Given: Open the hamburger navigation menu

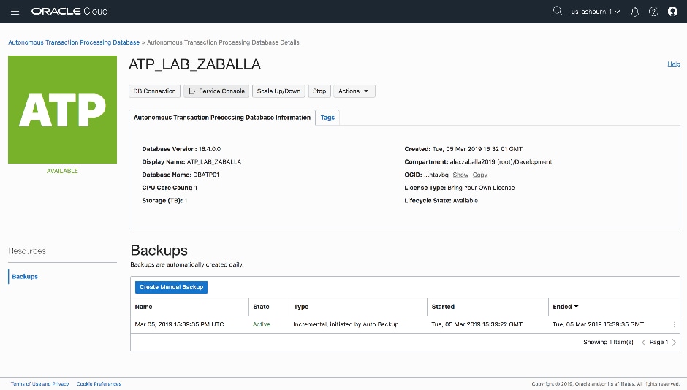Looking at the screenshot, I should (15, 12).
